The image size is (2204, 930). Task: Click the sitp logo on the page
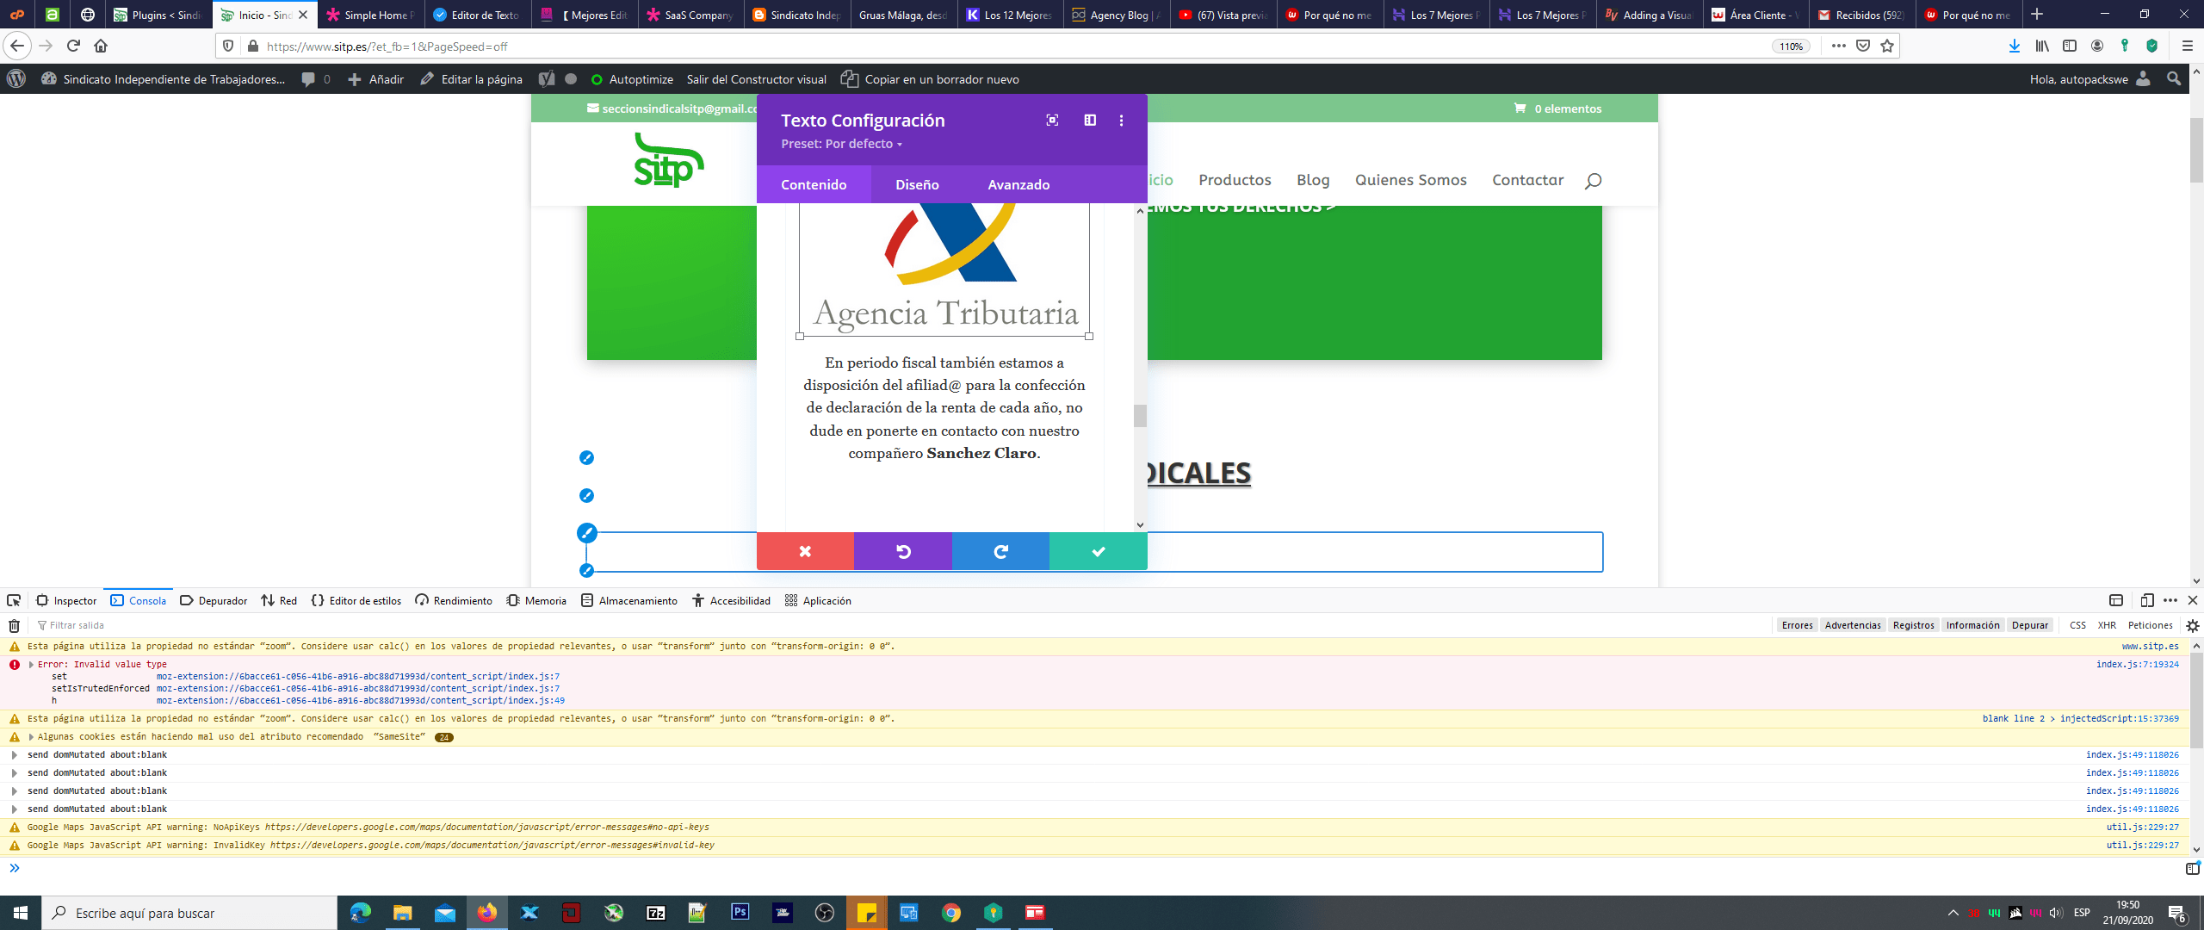(669, 160)
